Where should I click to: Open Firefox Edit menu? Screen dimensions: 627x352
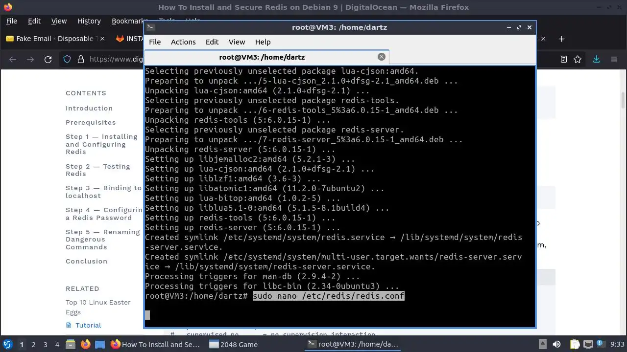pyautogui.click(x=34, y=21)
